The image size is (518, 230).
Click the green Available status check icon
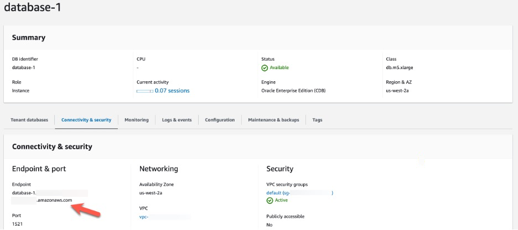[265, 68]
